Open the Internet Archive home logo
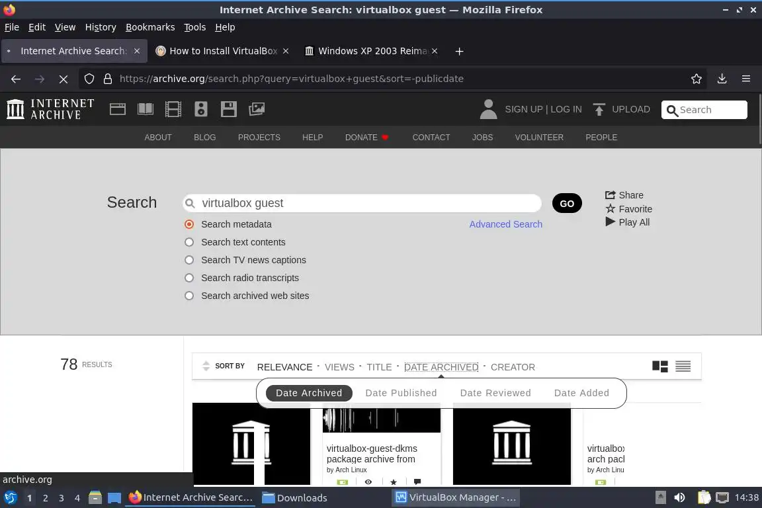762x508 pixels. tap(50, 109)
